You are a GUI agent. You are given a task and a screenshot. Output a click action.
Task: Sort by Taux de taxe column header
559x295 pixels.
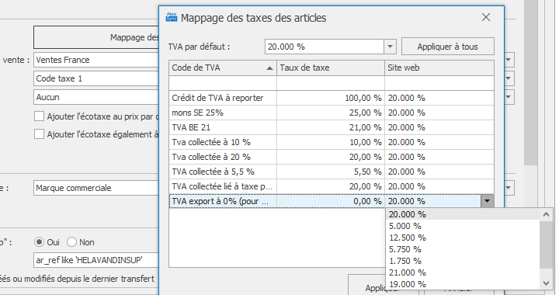331,68
